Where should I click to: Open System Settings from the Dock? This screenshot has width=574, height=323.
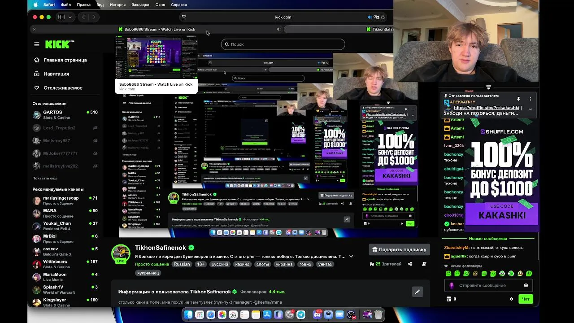pyautogui.click(x=290, y=315)
